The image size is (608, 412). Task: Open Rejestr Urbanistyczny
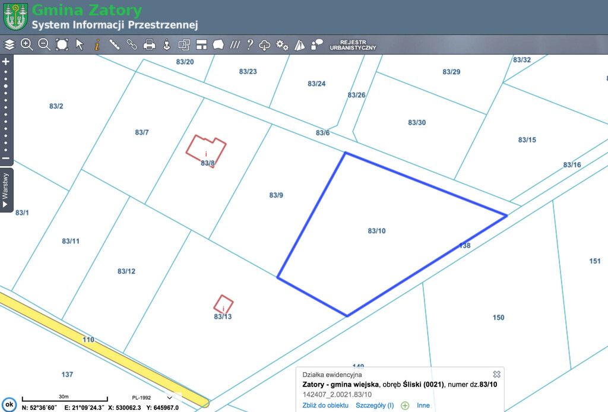coord(353,45)
